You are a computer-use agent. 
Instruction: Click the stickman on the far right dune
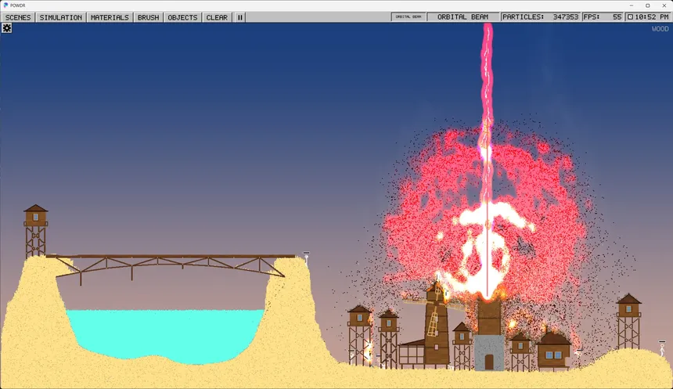point(662,348)
